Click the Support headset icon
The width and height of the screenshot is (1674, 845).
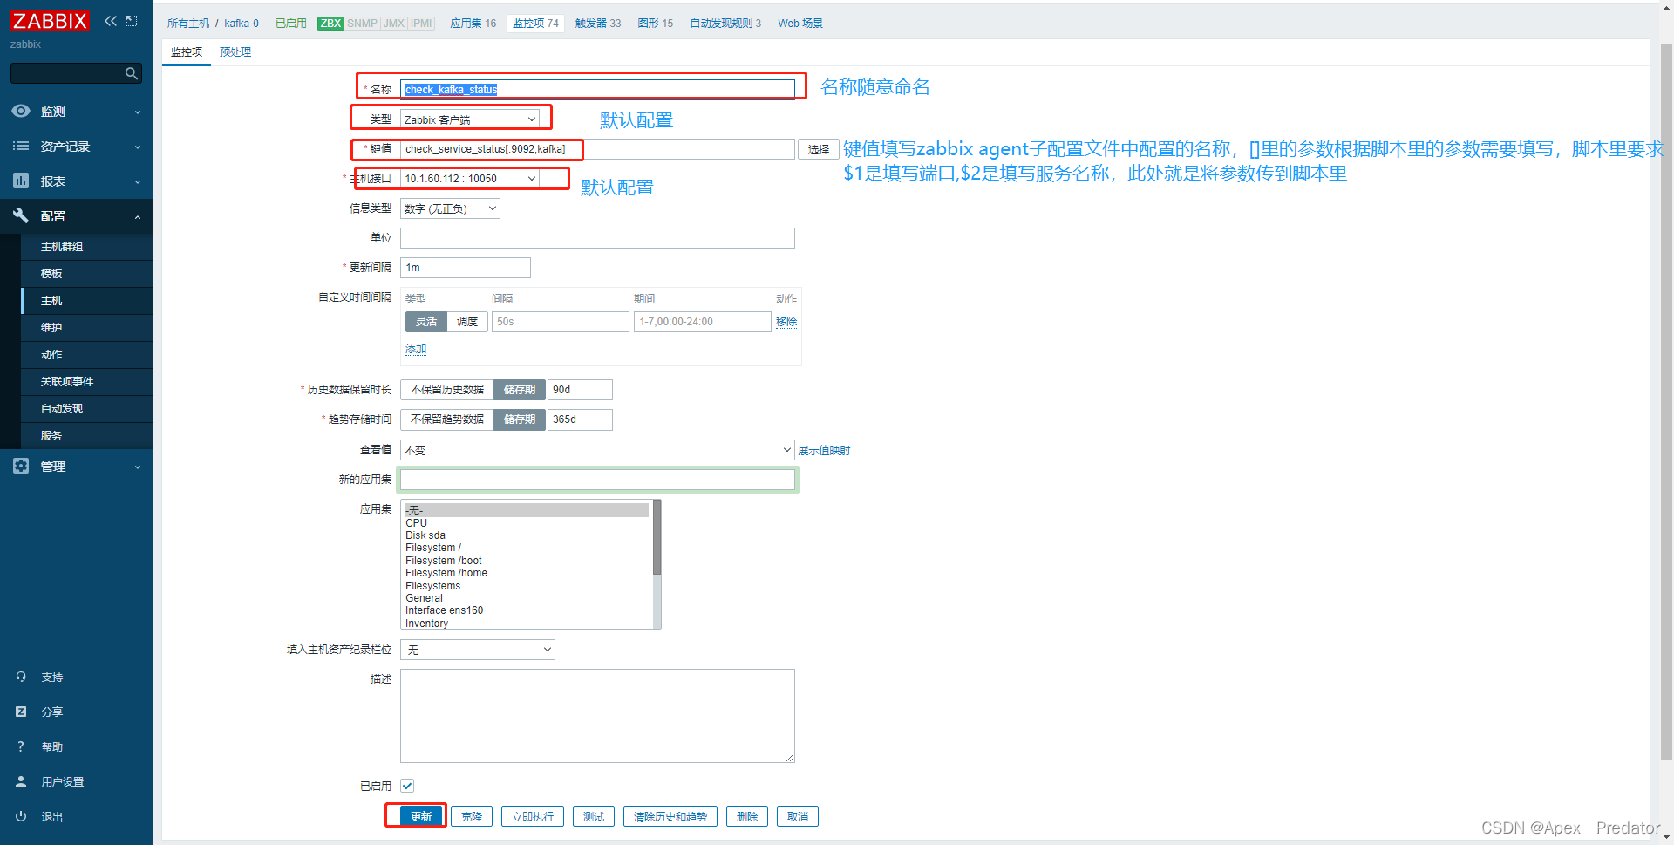21,677
